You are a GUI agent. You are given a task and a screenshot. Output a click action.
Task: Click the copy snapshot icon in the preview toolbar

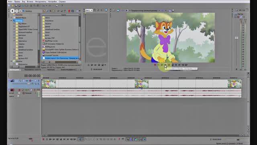(x=169, y=10)
